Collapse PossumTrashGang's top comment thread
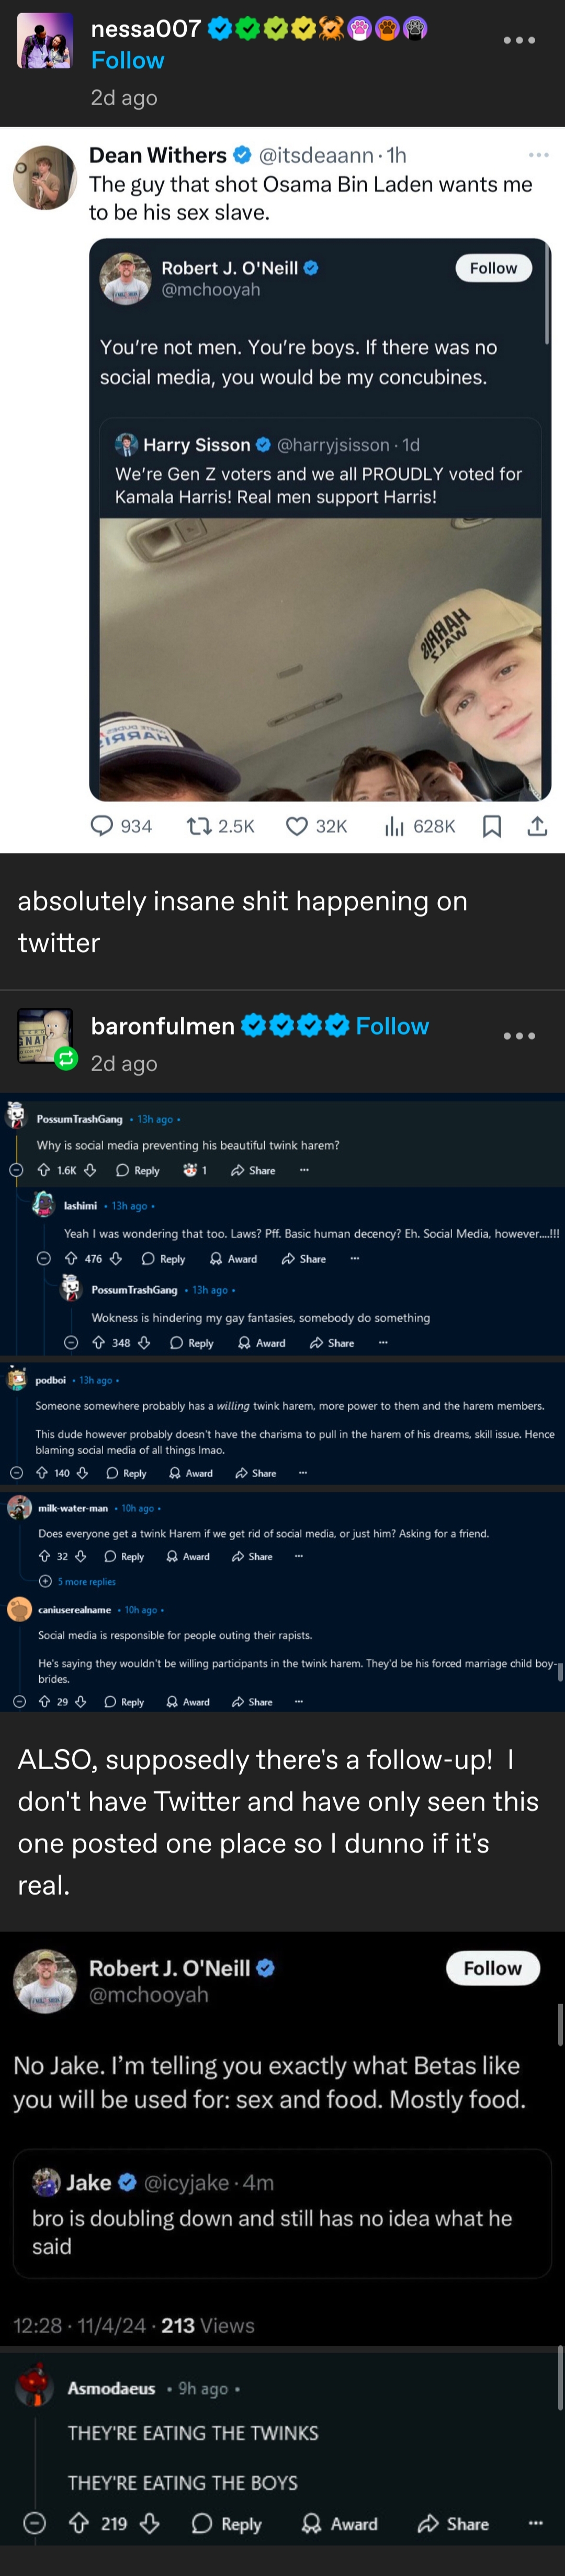Screen dimensions: 565x2576 [x=16, y=1170]
